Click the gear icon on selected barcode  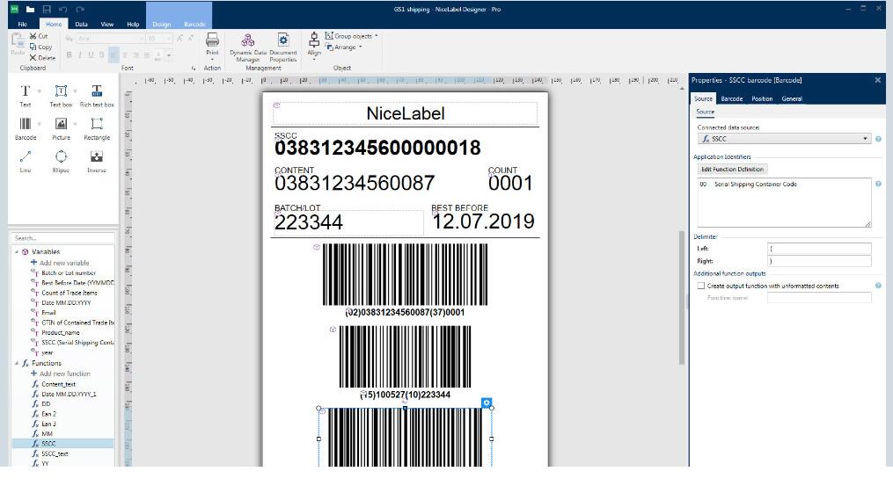486,403
